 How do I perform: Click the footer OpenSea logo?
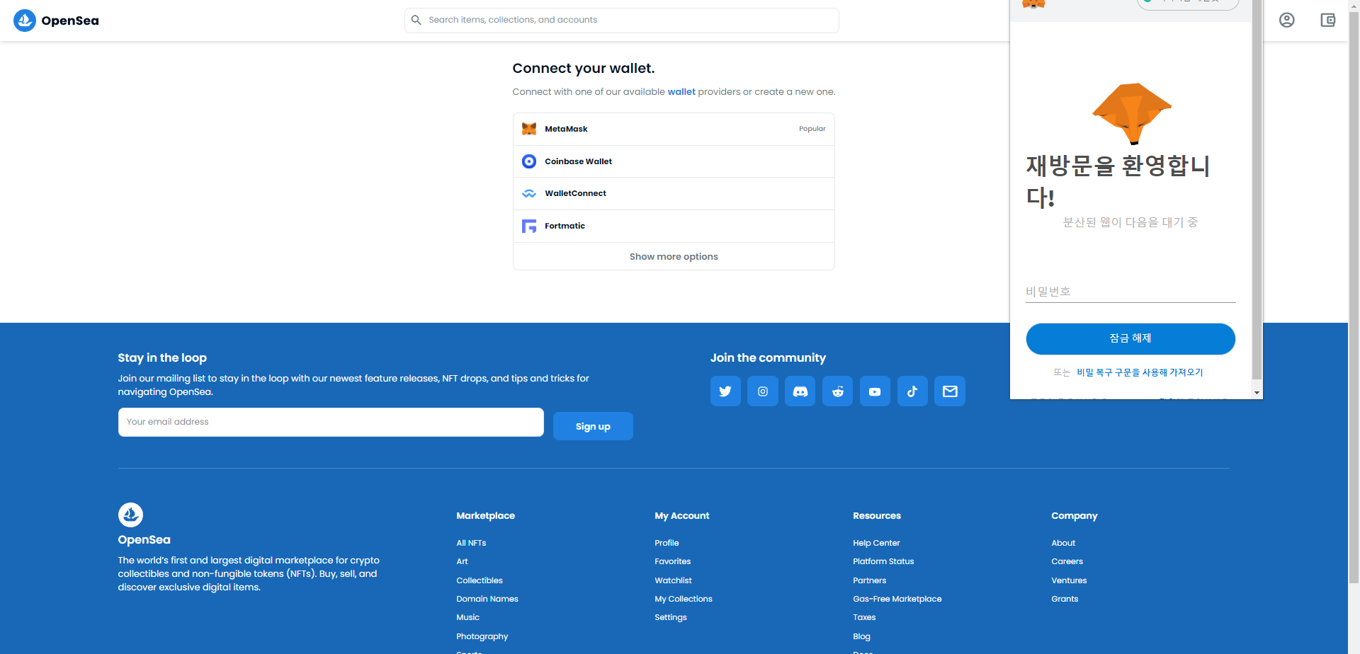(130, 515)
